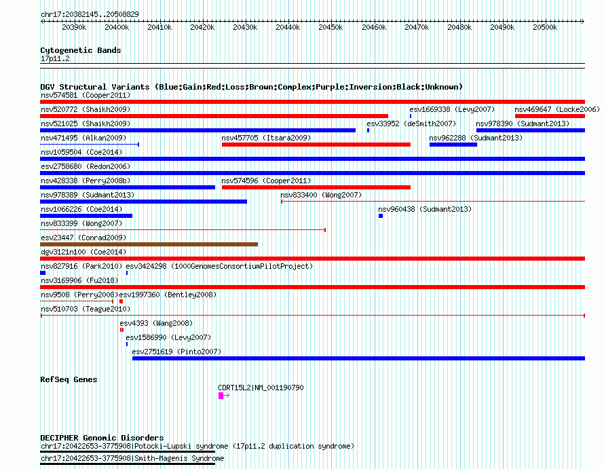The height and width of the screenshot is (469, 604).
Task: Click the magenta CDRT15L2 gene glyph
Action: pyautogui.click(x=224, y=396)
